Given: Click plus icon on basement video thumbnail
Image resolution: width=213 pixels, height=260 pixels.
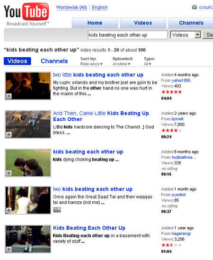Looking at the screenshot, I should point(9,249).
